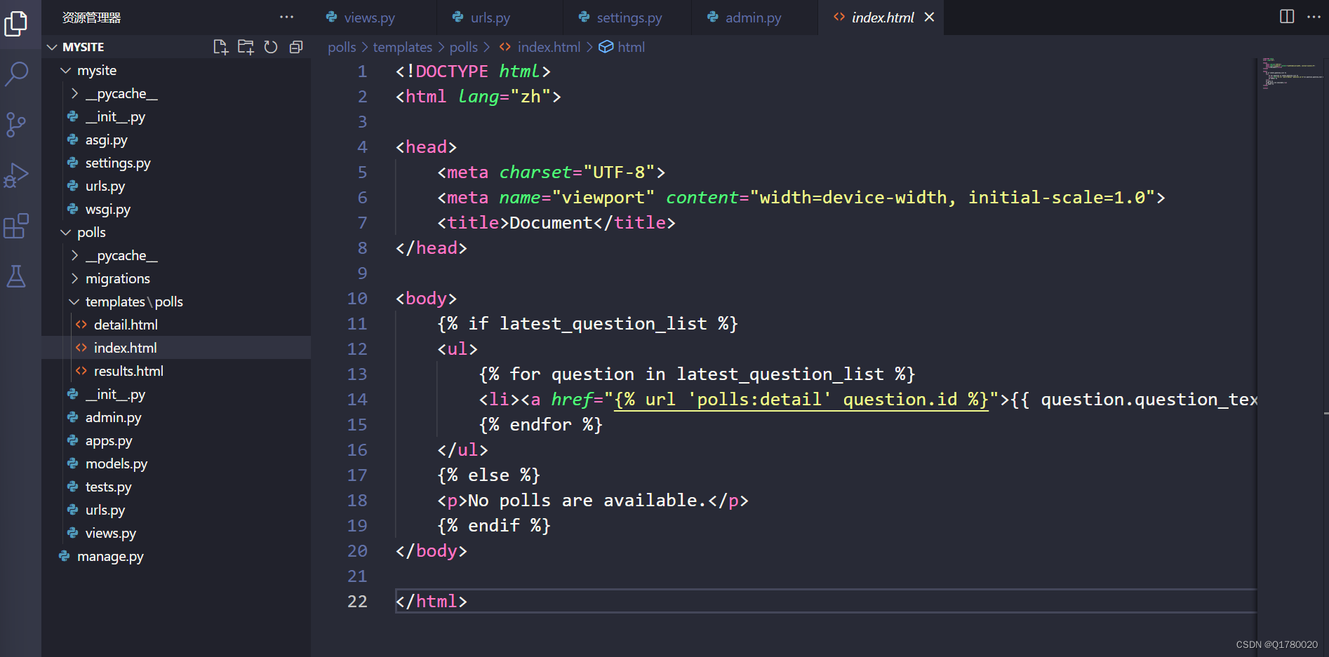Open __init__.py under mysite folder
The image size is (1329, 657).
coord(176,116)
